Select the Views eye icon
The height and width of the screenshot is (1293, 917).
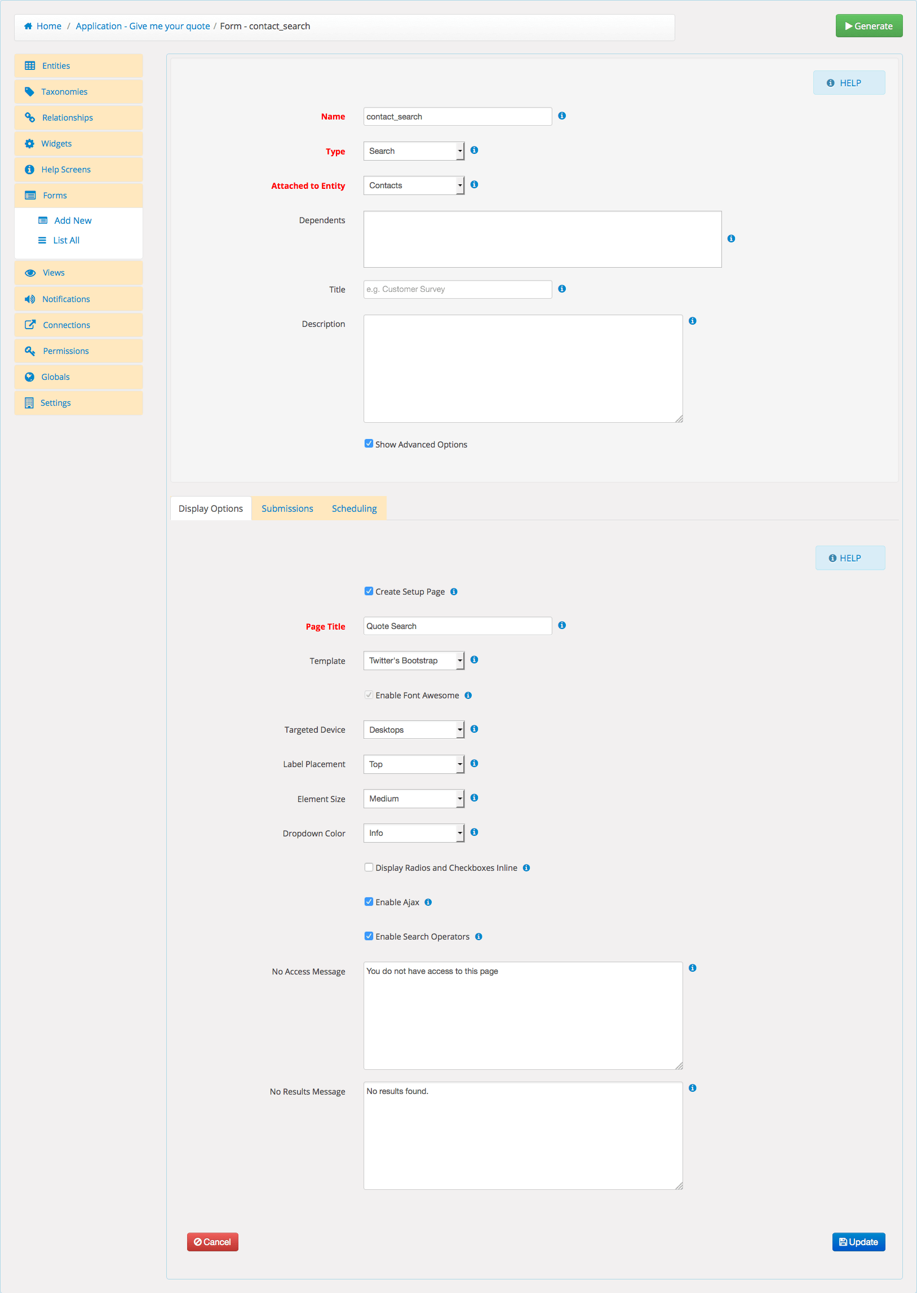click(x=30, y=273)
